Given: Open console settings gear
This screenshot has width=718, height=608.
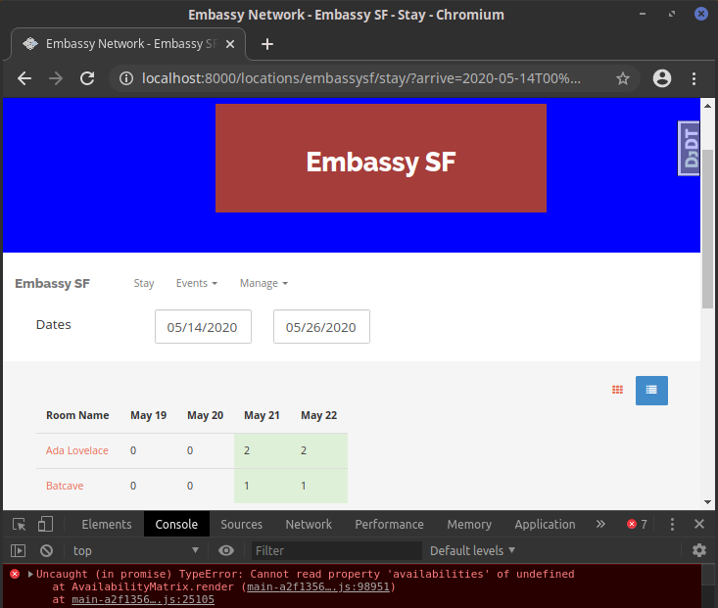Looking at the screenshot, I should pyautogui.click(x=699, y=551).
